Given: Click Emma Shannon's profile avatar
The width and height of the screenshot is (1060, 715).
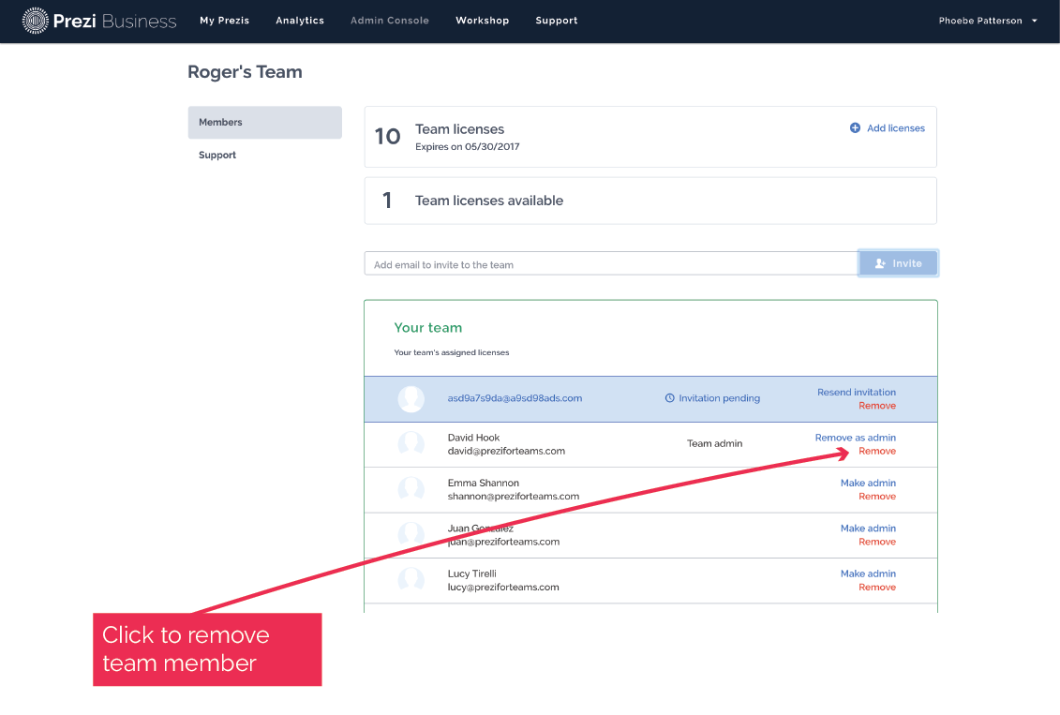Looking at the screenshot, I should coord(411,489).
